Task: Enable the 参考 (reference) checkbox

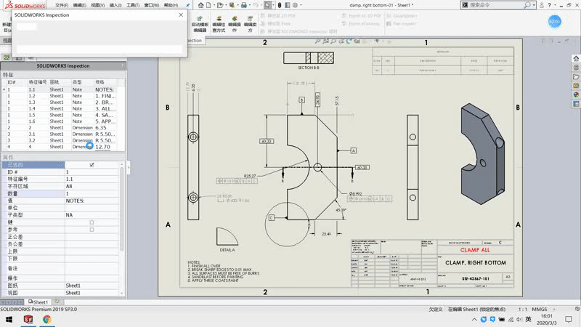Action: click(92, 230)
